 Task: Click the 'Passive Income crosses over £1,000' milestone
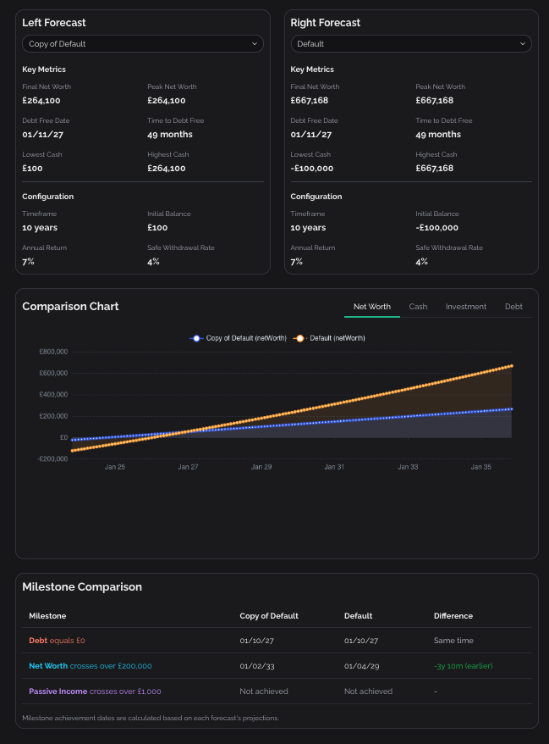tap(95, 691)
